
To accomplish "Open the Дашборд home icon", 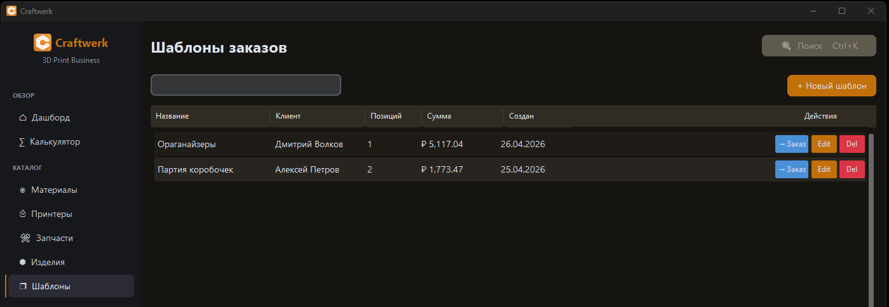I will point(23,117).
